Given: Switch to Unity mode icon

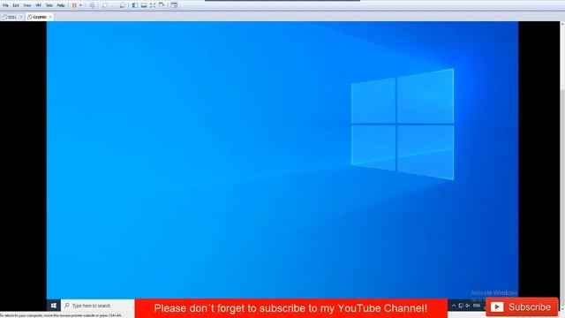Looking at the screenshot, I should click(162, 5).
